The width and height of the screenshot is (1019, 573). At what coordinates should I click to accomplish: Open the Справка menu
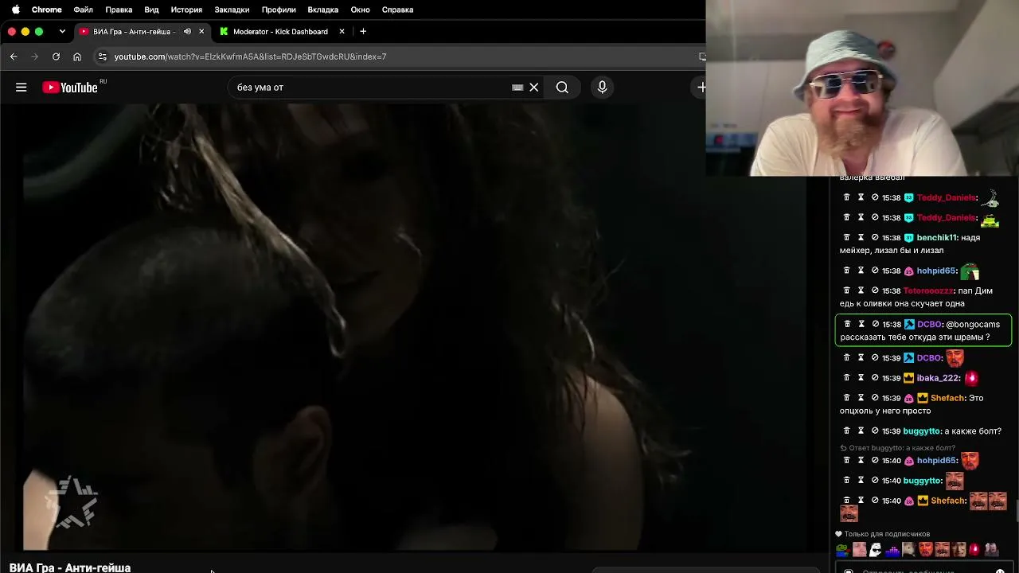[397, 10]
